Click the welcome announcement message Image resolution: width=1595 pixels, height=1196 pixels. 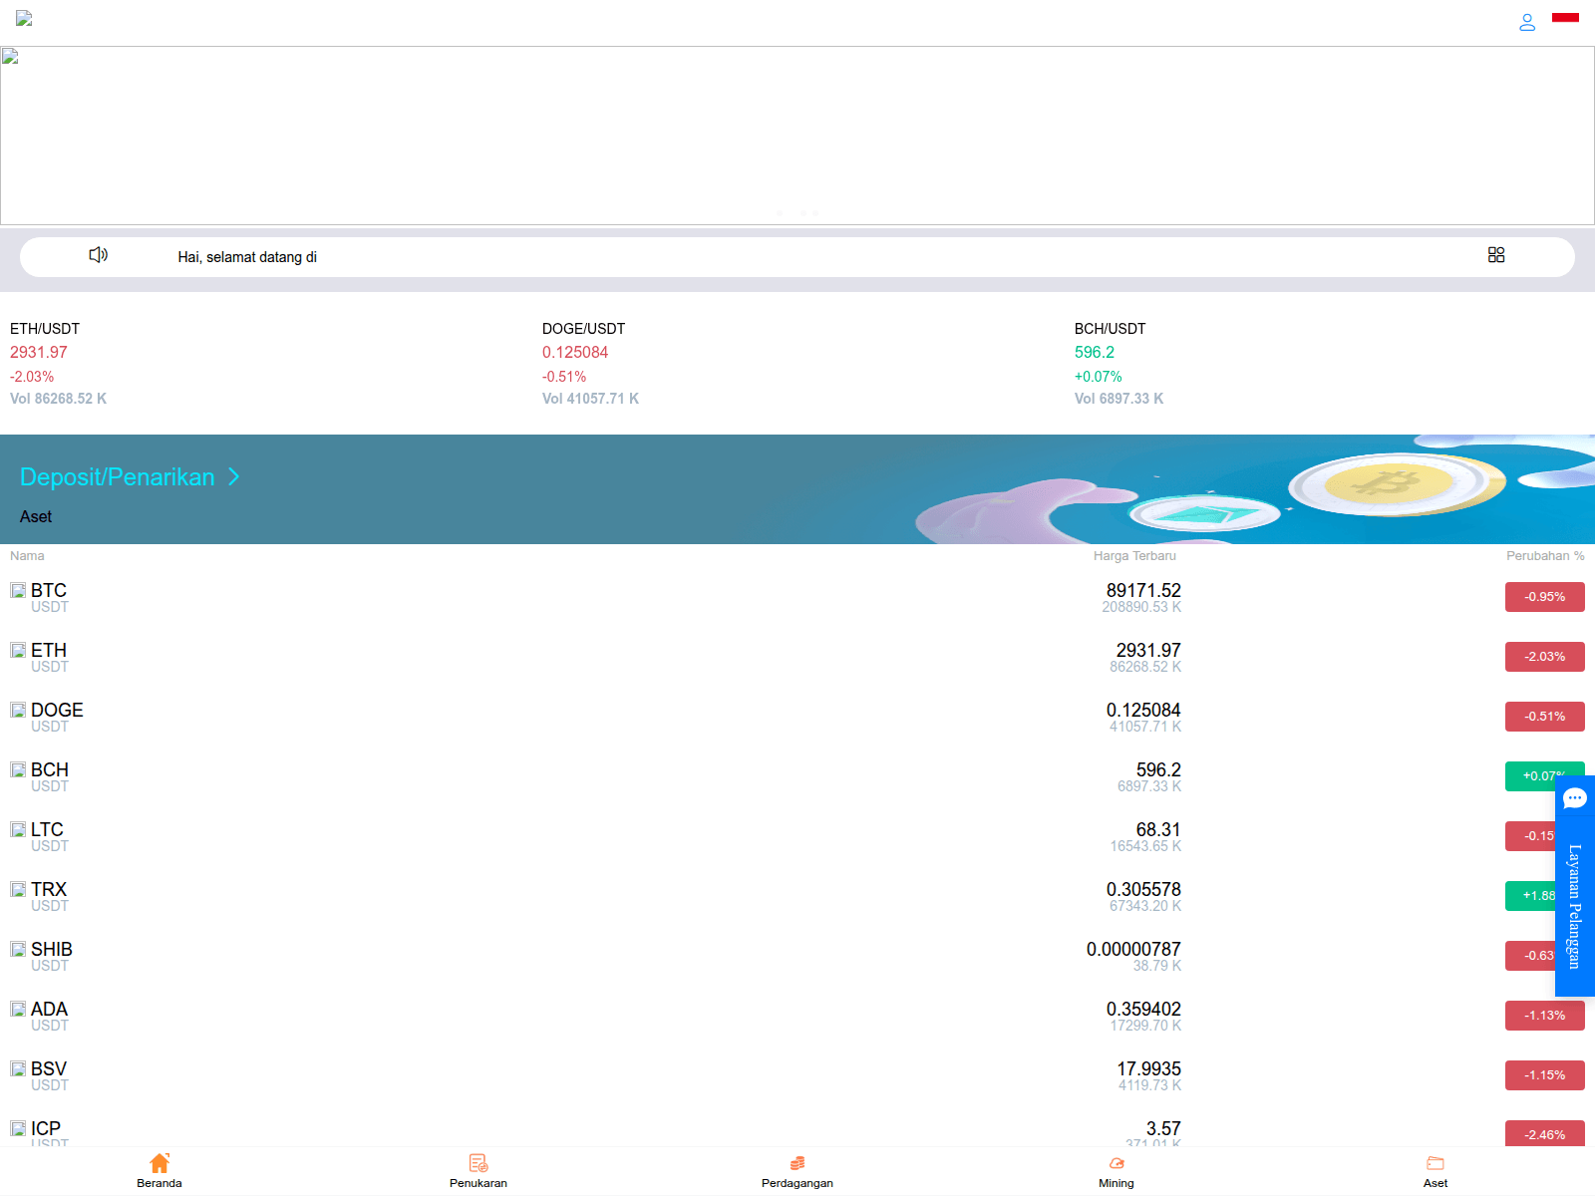[246, 256]
